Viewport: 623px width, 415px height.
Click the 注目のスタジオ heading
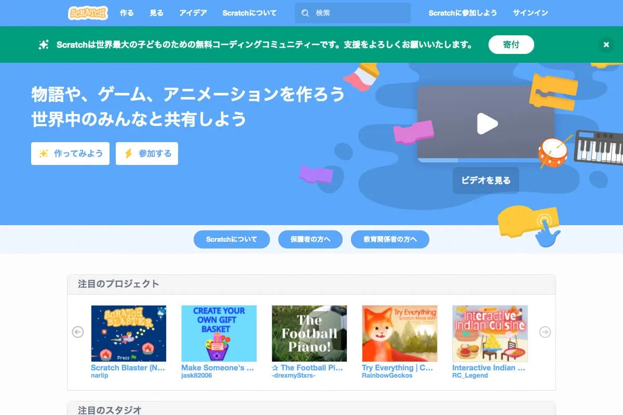point(110,410)
